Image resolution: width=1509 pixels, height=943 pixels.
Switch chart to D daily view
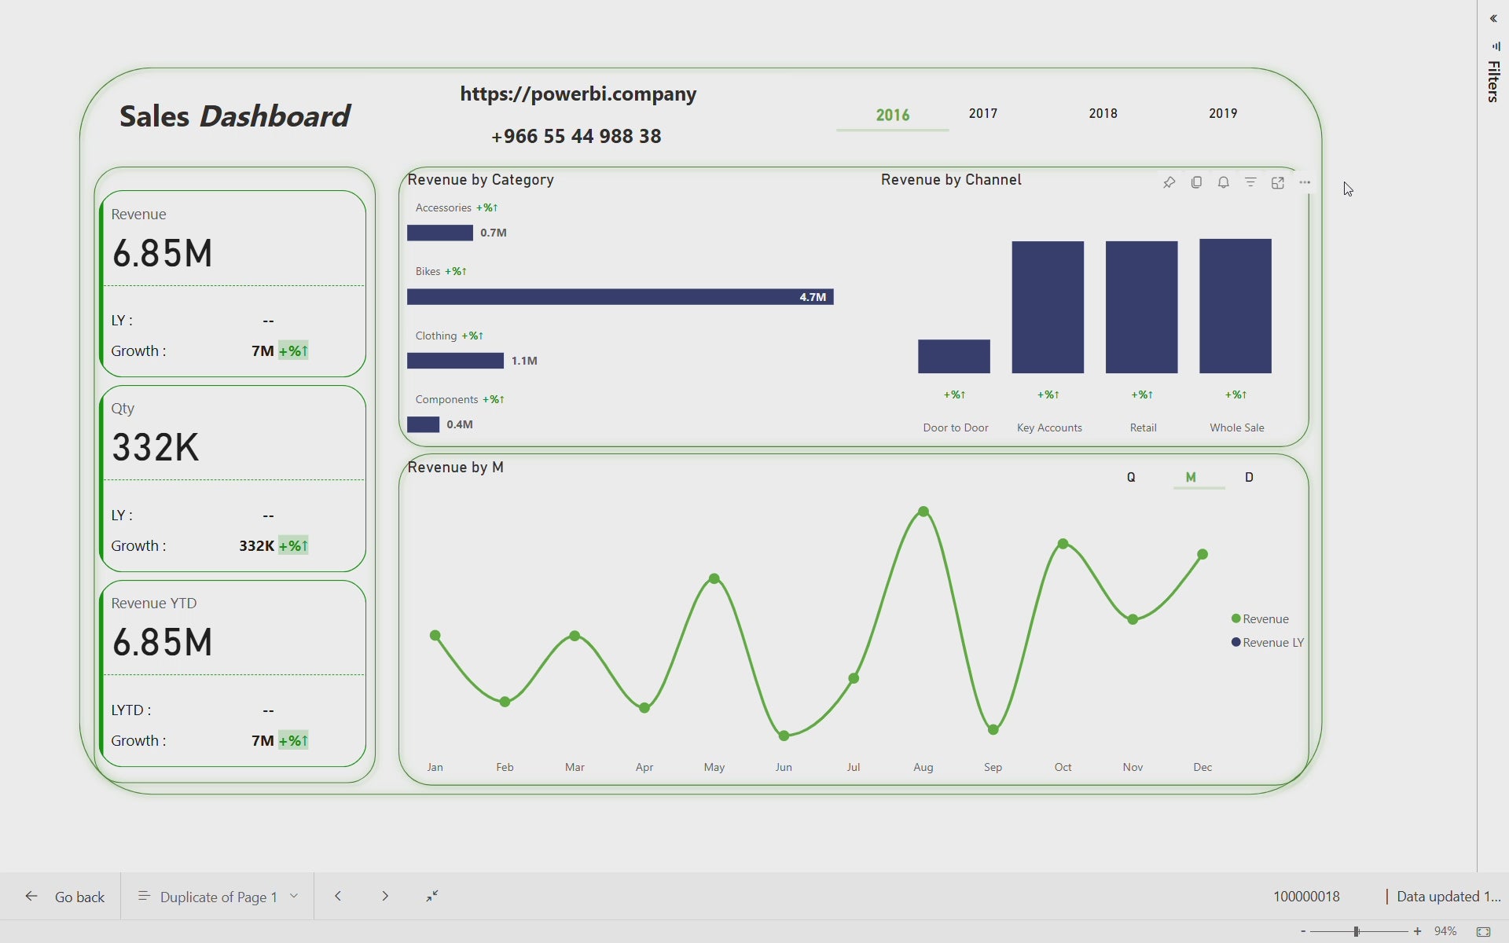pos(1249,477)
